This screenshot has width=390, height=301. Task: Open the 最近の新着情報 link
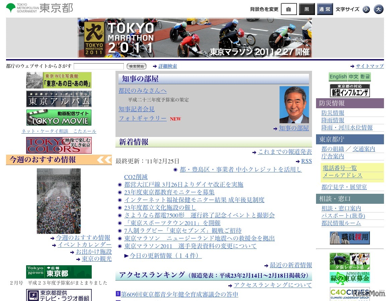(291, 265)
